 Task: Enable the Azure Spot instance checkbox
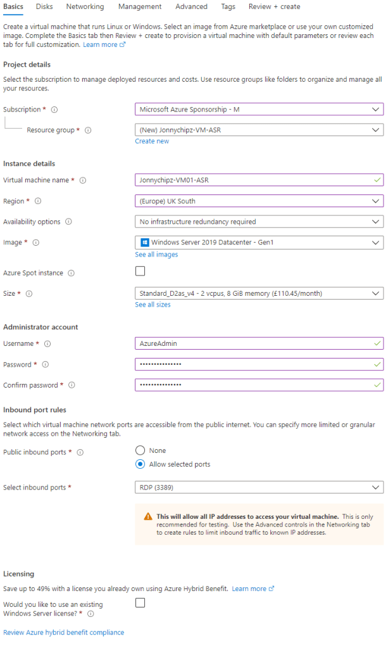point(141,272)
